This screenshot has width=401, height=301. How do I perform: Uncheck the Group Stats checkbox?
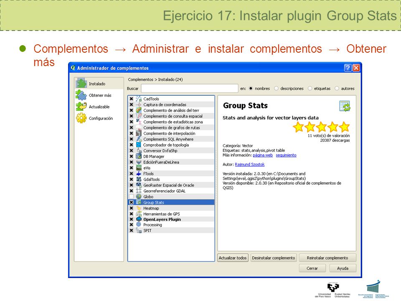[132, 202]
